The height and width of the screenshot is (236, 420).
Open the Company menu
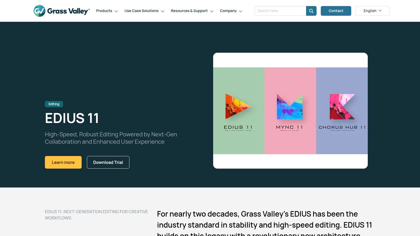click(228, 11)
